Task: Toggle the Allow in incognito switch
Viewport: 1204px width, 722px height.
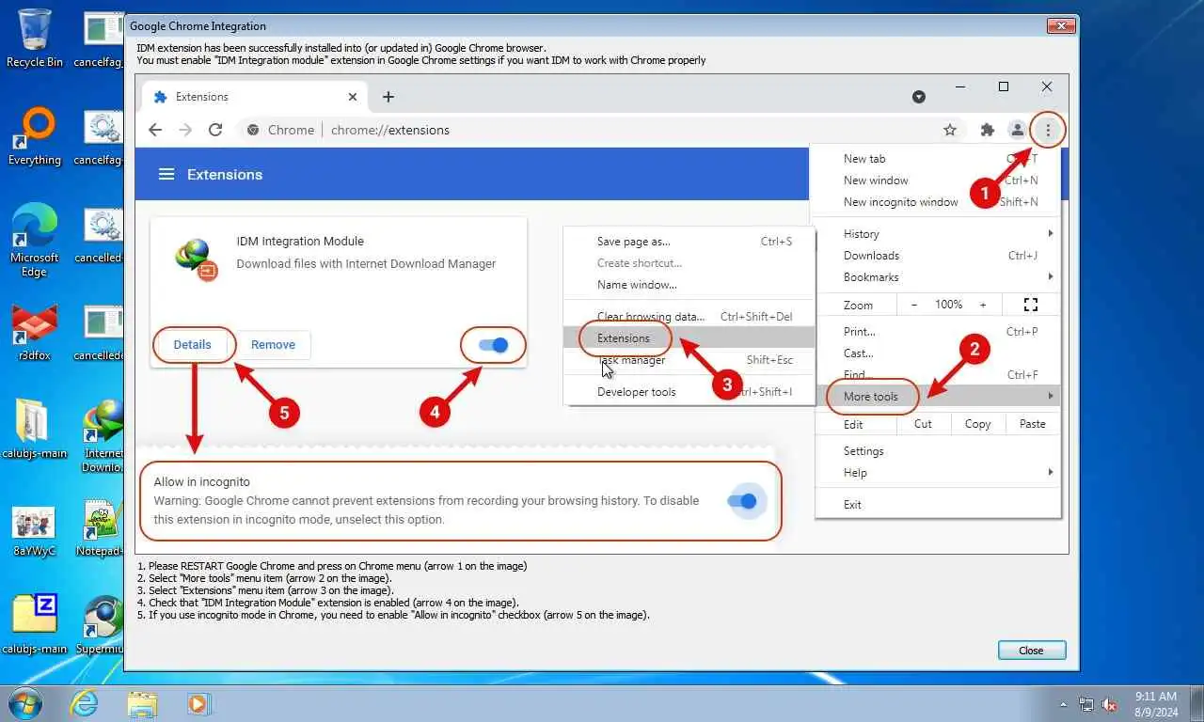Action: (742, 501)
